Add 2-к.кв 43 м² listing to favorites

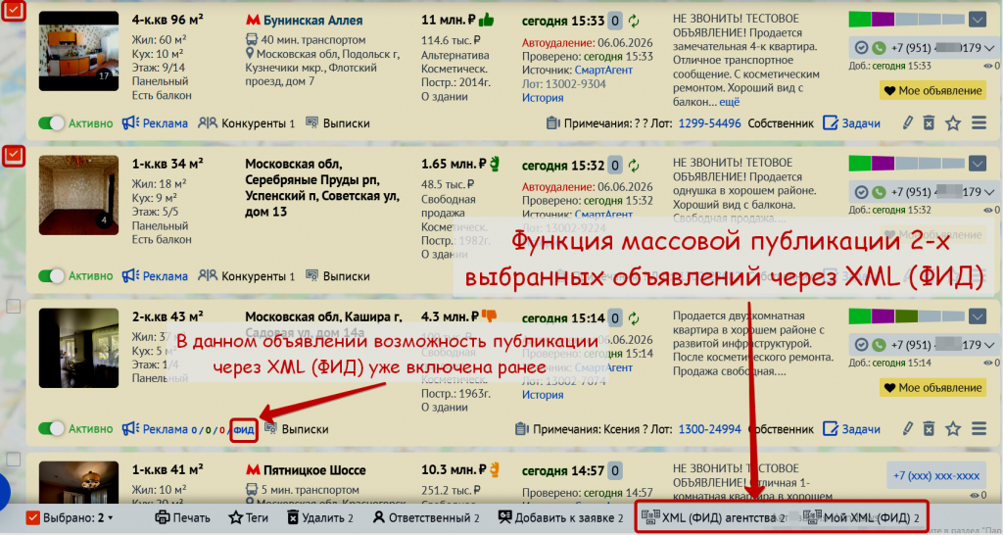953,429
